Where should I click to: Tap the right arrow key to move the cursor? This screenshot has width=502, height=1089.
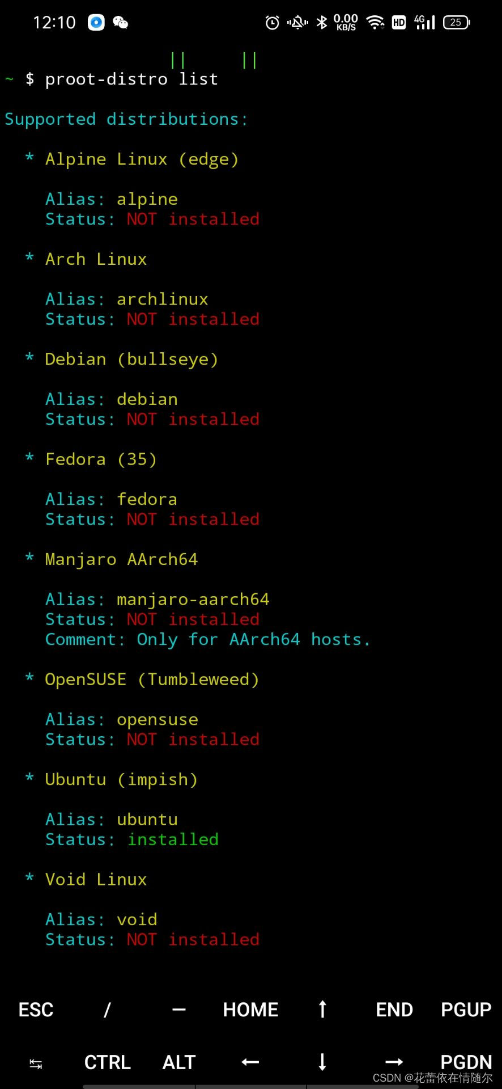[394, 1062]
